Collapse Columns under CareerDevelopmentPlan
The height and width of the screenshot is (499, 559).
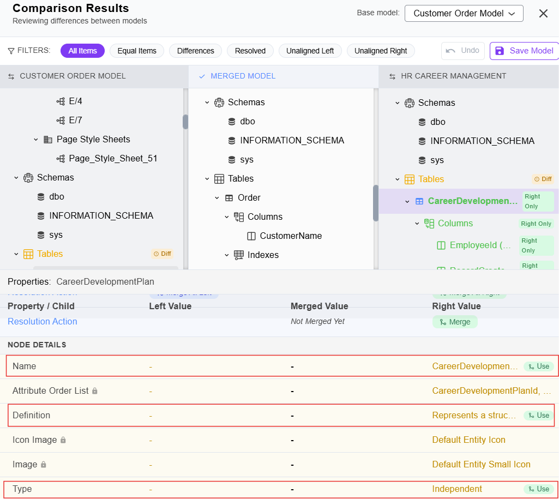417,224
